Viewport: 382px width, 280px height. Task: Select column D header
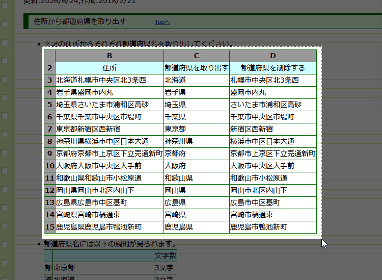point(273,56)
